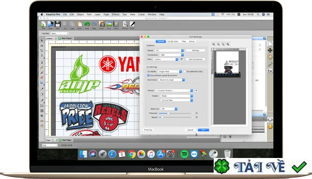The image size is (312, 179).
Task: Open the color palette panel icon
Action: click(270, 57)
